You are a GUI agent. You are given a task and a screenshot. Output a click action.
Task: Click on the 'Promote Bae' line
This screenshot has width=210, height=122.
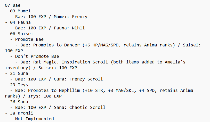(29, 39)
